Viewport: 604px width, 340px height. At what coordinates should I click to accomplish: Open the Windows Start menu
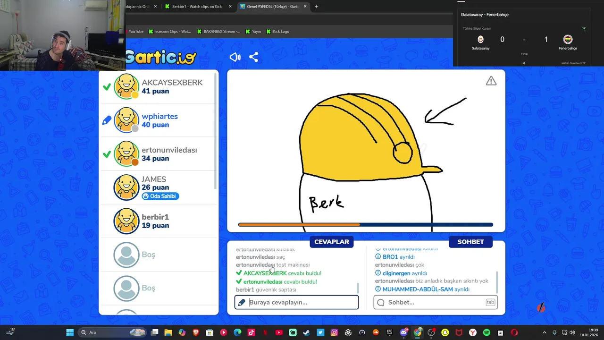70,332
